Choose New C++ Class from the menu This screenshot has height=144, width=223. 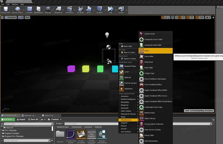[x=128, y=53]
